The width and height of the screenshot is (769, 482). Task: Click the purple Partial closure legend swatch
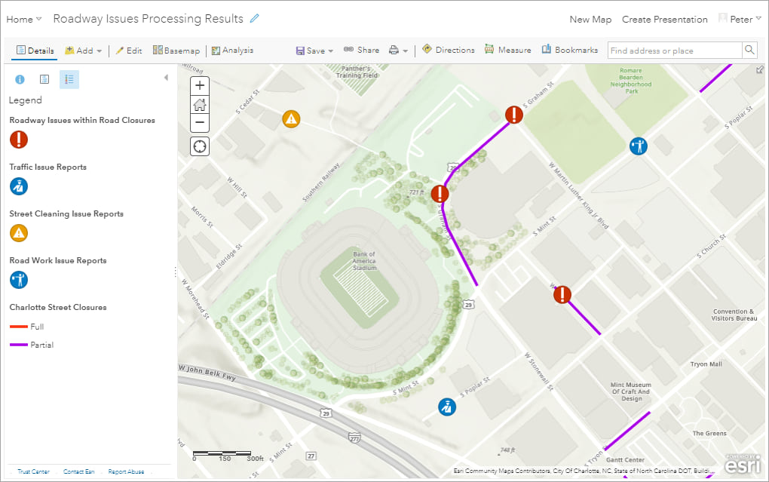19,345
